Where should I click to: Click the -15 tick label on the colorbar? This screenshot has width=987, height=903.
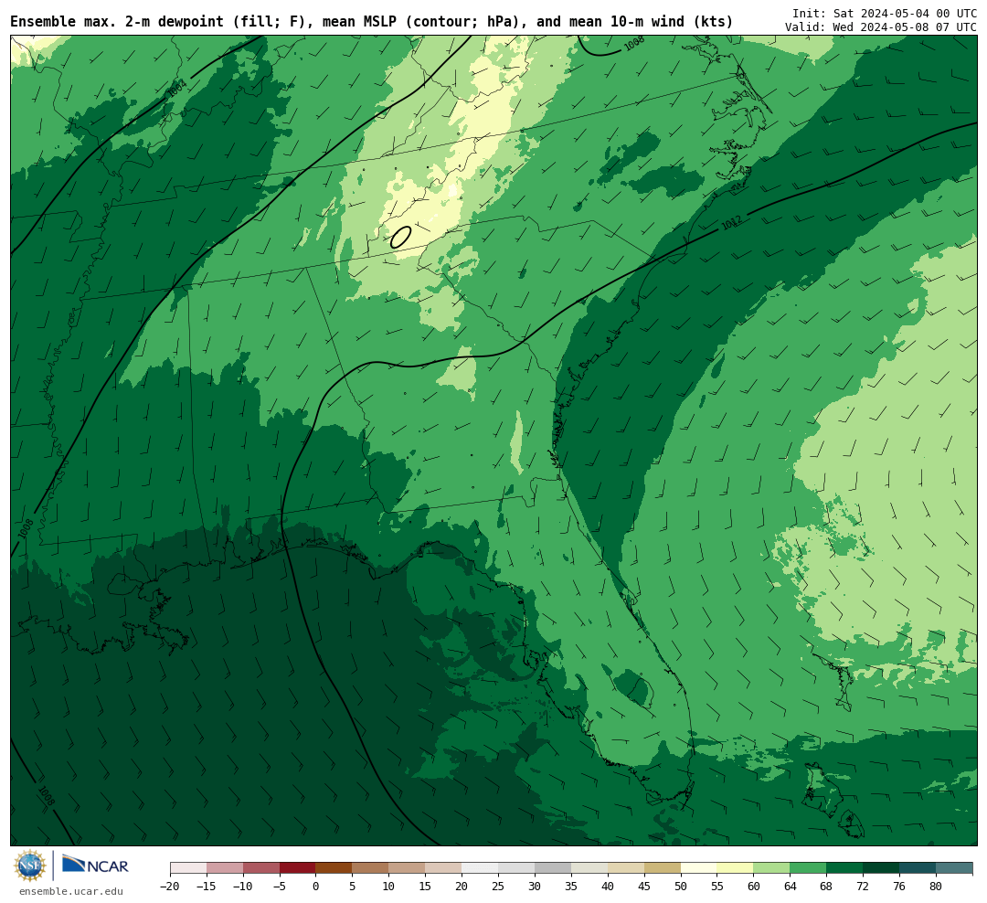point(207,886)
